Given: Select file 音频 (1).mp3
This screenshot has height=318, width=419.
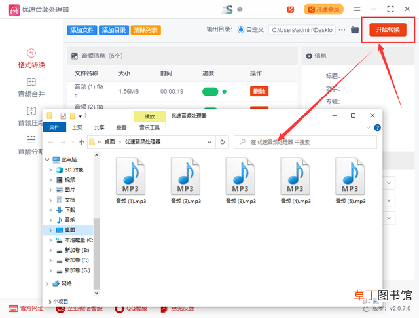Looking at the screenshot, I should click(x=131, y=181).
